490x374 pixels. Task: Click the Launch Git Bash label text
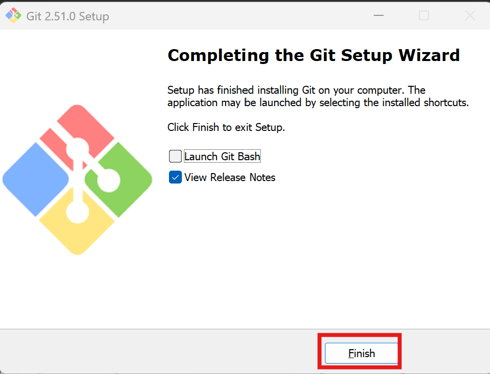[x=222, y=156]
